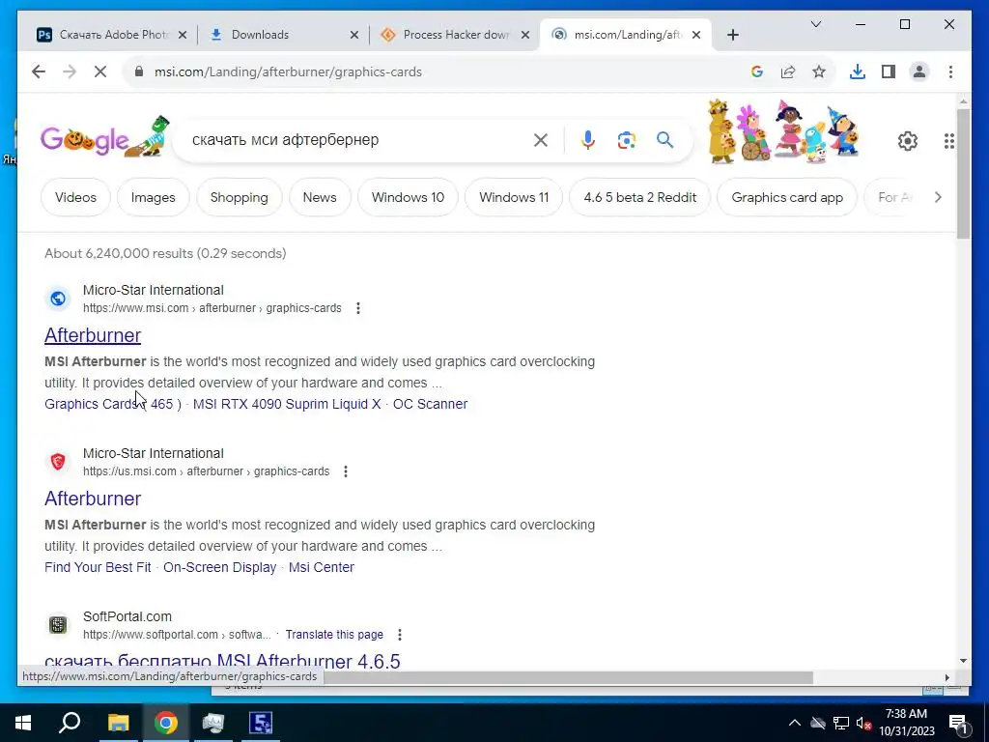Image resolution: width=989 pixels, height=742 pixels.
Task: Toggle Chrome side panel
Action: pyautogui.click(x=889, y=71)
